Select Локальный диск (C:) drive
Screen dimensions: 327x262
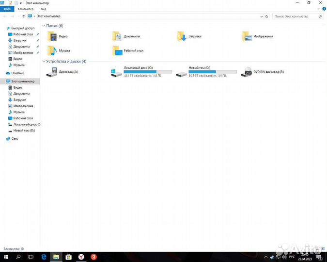click(116, 72)
